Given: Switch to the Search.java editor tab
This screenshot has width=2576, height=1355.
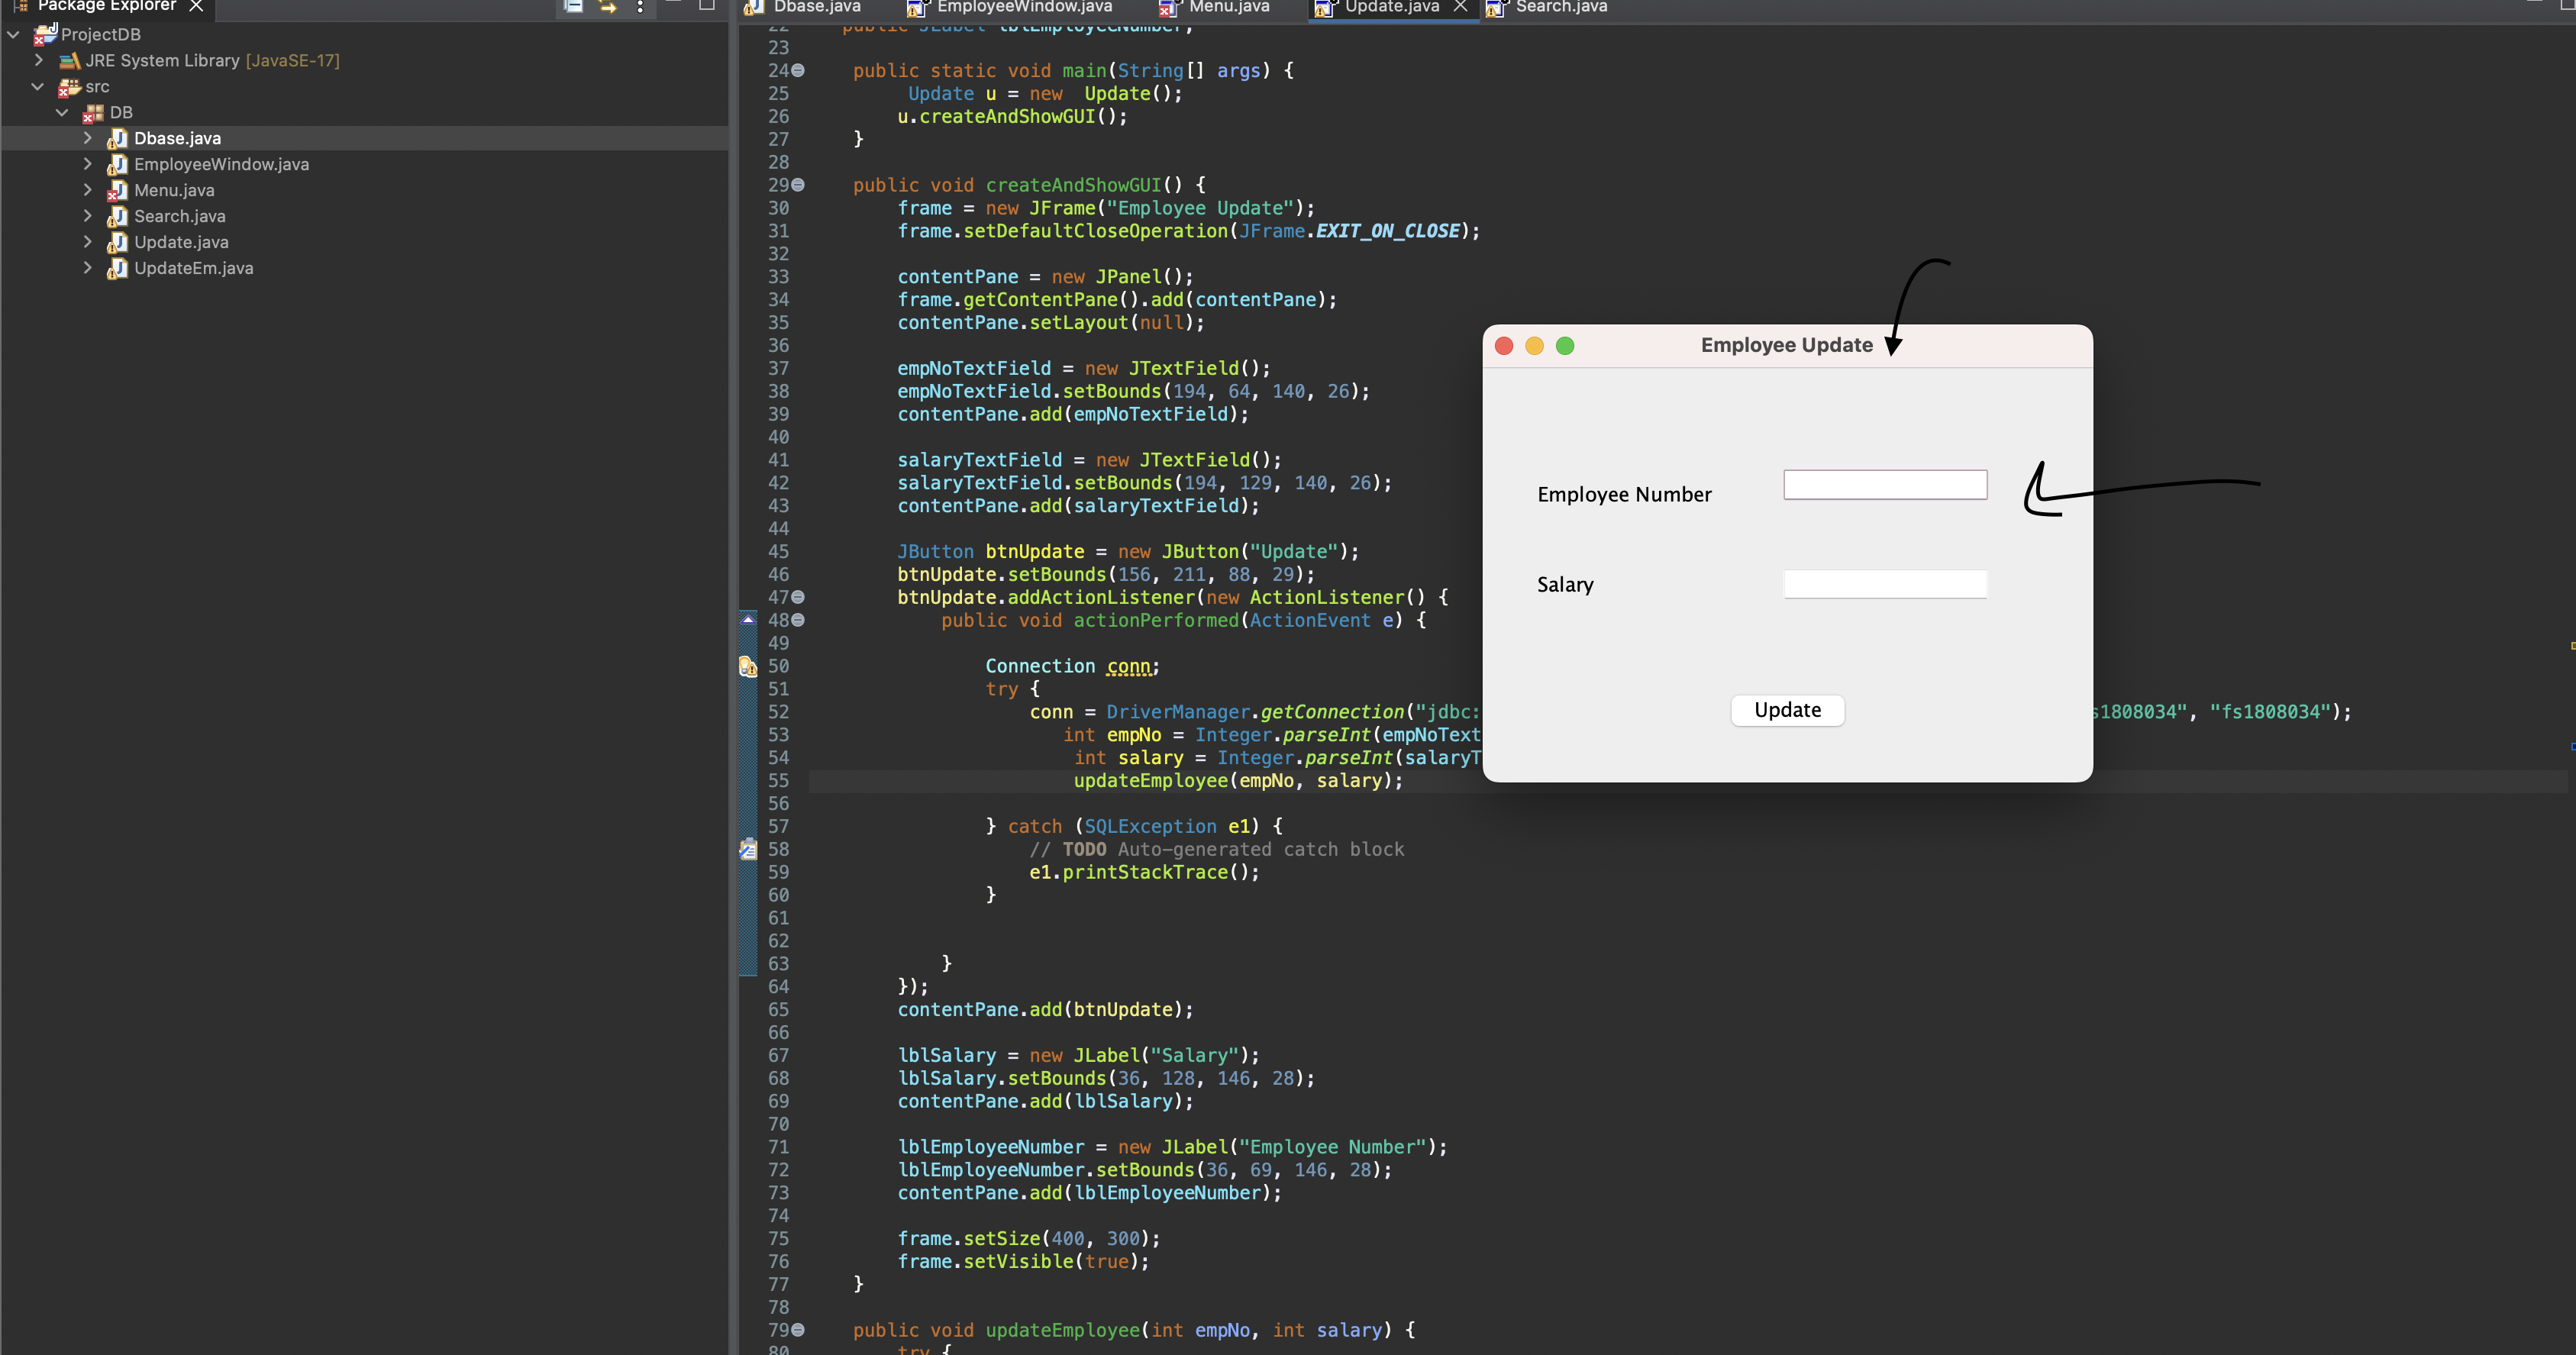Looking at the screenshot, I should pos(1548,7).
